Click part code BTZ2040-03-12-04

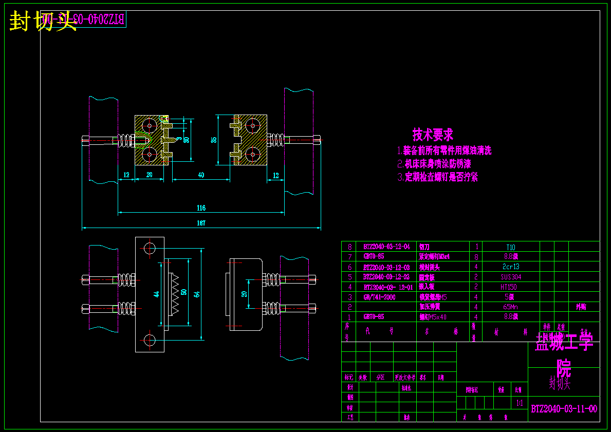tap(386, 247)
